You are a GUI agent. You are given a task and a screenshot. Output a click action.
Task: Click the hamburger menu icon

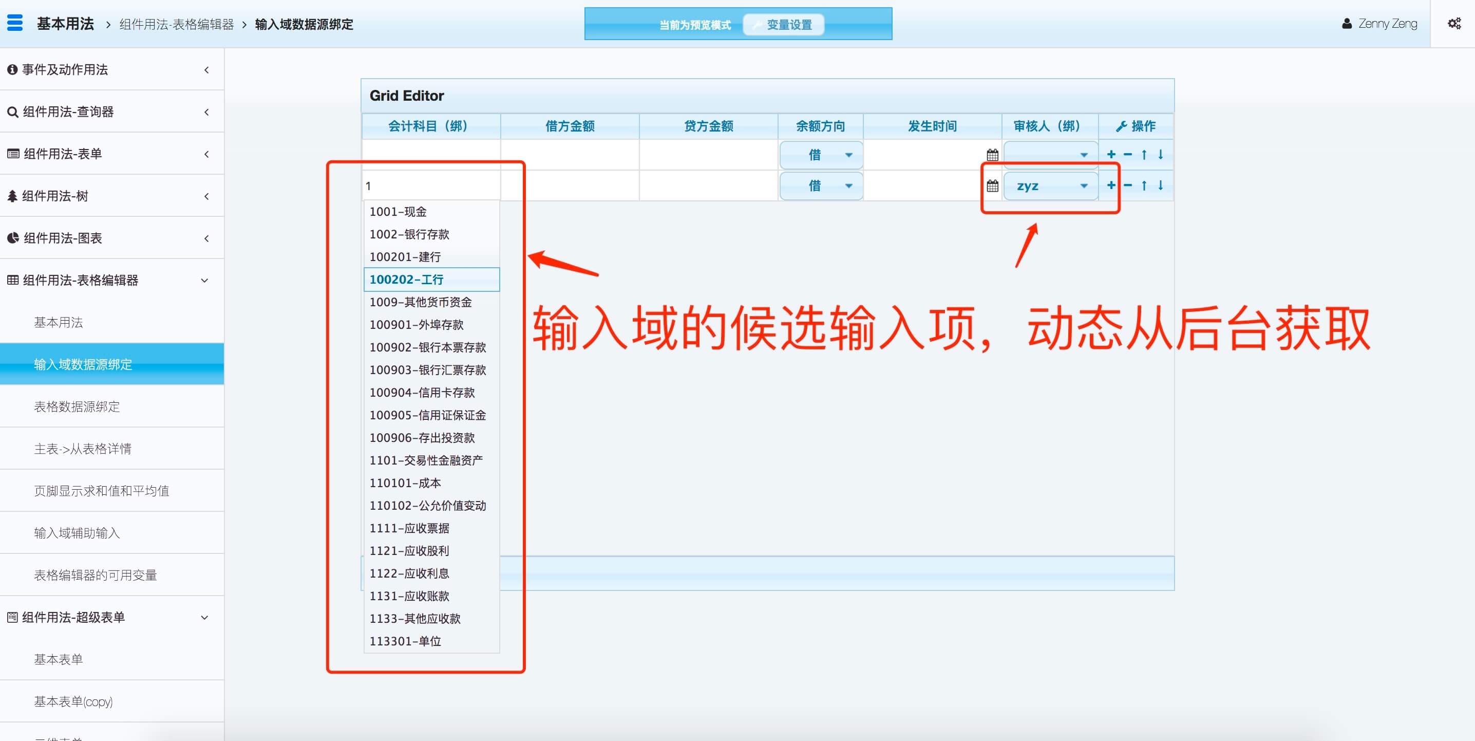pos(15,23)
